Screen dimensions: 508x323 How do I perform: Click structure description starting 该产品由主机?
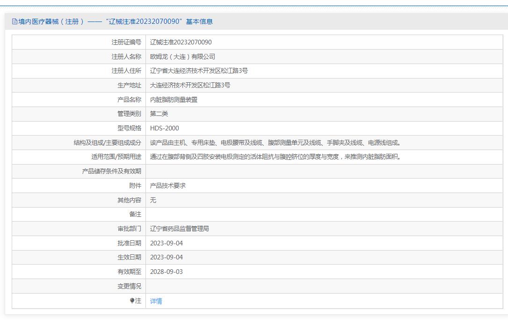tap(276, 143)
